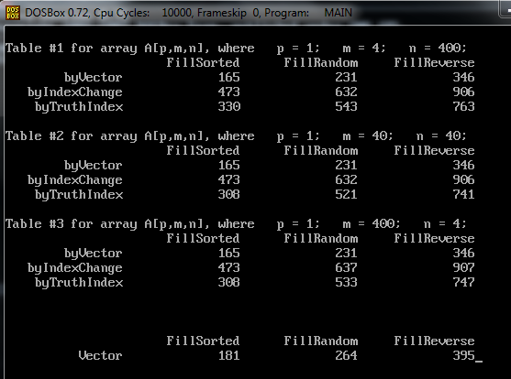Click the byVector row label in Table #1

[94, 78]
